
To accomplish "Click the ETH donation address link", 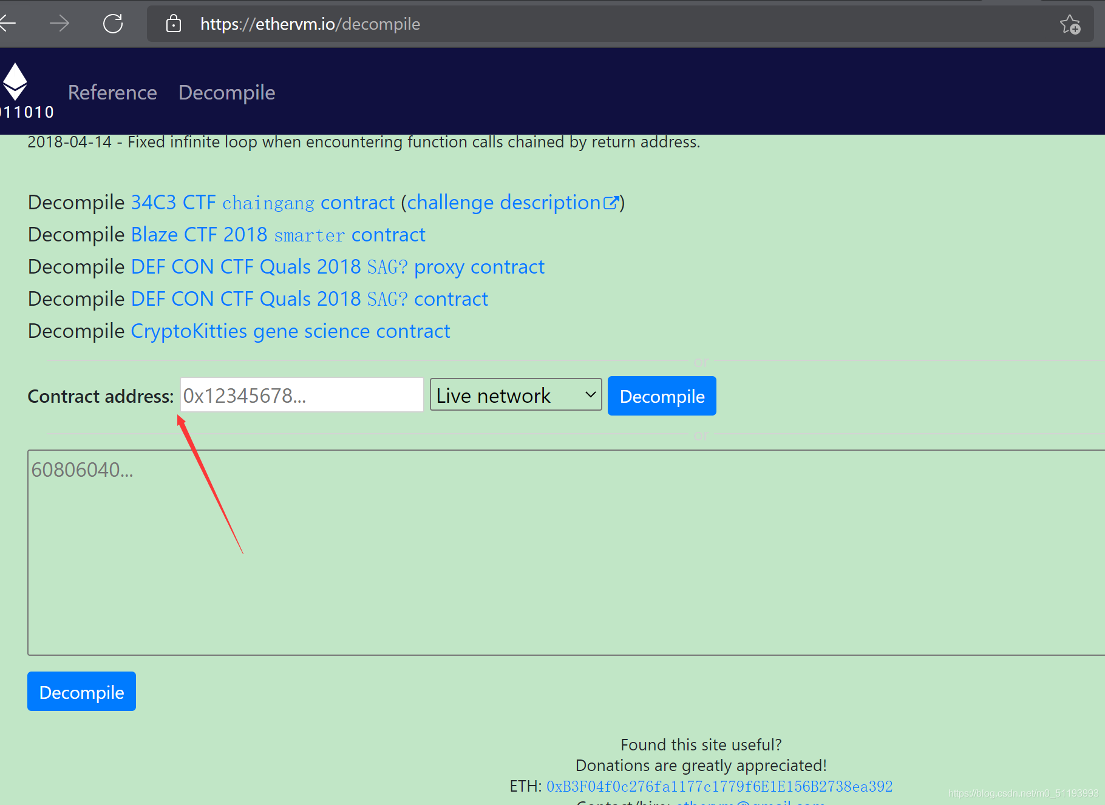I will point(719,787).
